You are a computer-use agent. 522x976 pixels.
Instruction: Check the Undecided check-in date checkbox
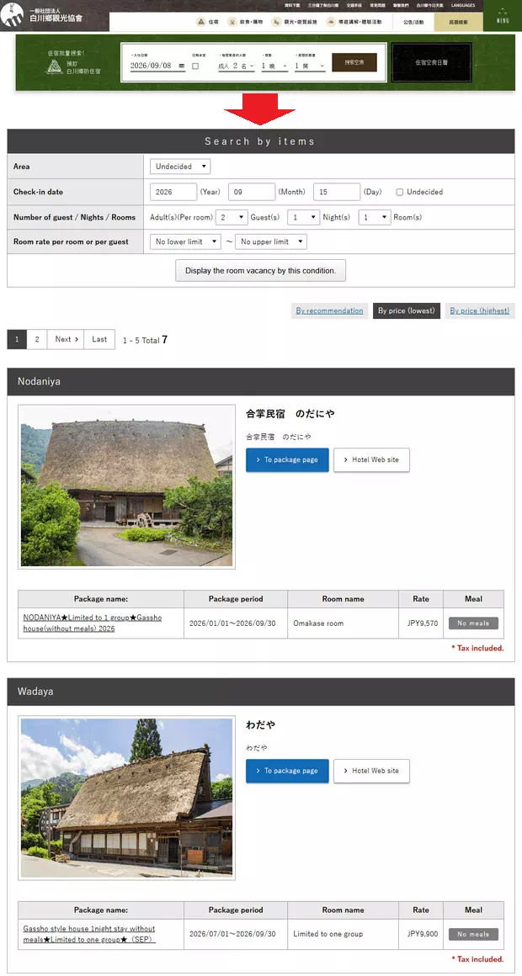[x=400, y=192]
